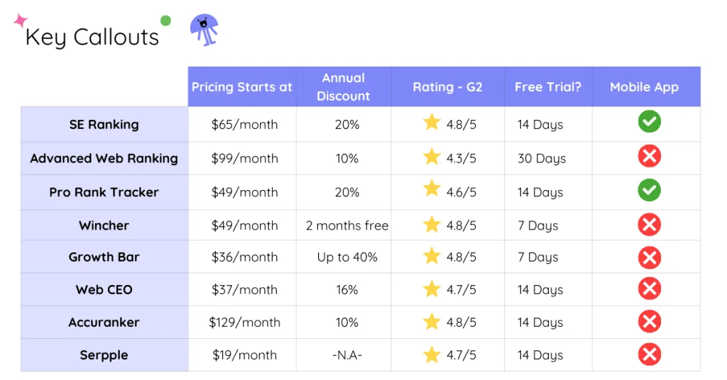The width and height of the screenshot is (727, 380).
Task: Click the green checkmark for Pro Rank Tracker
Action: pos(649,190)
